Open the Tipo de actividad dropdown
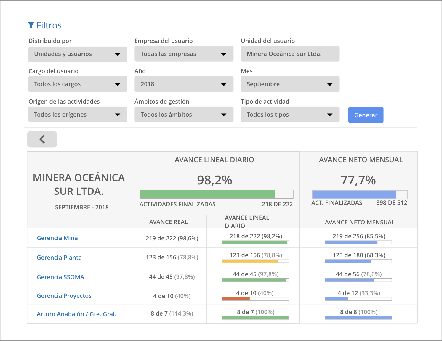Screen dimensions: 442x341 290,114
